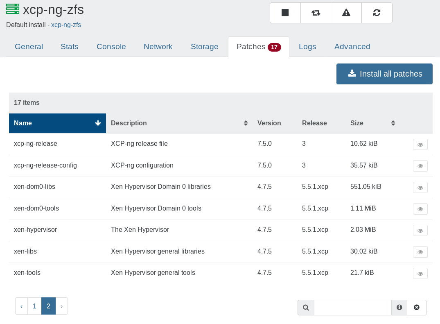This screenshot has width=440, height=324.
Task: Click the patch search input field
Action: 353,308
